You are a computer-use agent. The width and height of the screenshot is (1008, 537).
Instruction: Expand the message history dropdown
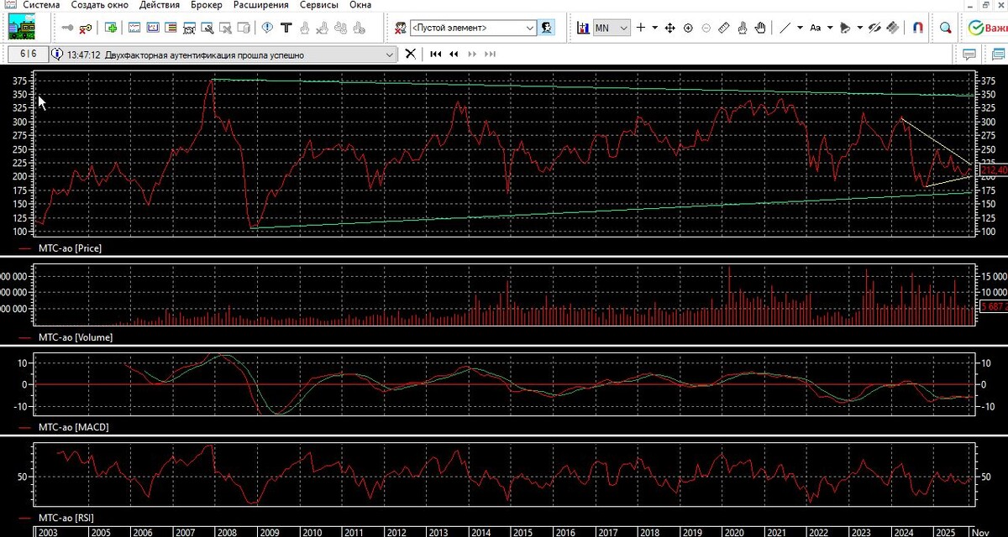[x=389, y=55]
